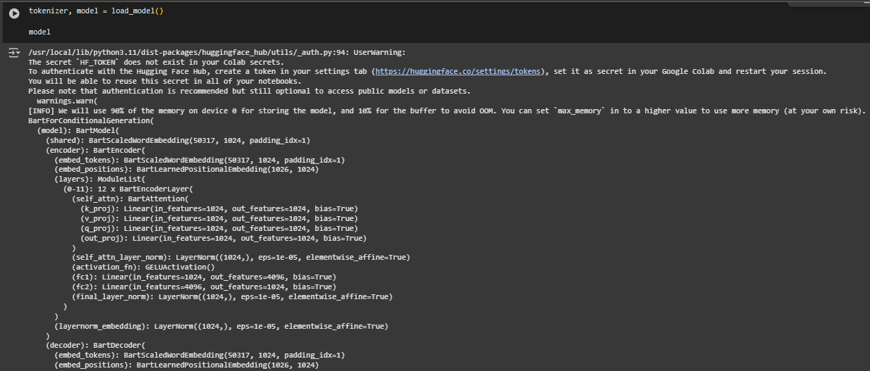Click the 'BartForConditionalGeneration(' line
870x371 pixels.
pyautogui.click(x=91, y=121)
